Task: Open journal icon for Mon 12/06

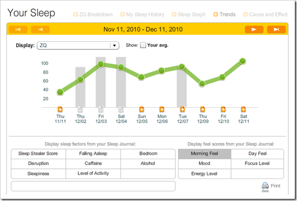Action: click(x=162, y=109)
